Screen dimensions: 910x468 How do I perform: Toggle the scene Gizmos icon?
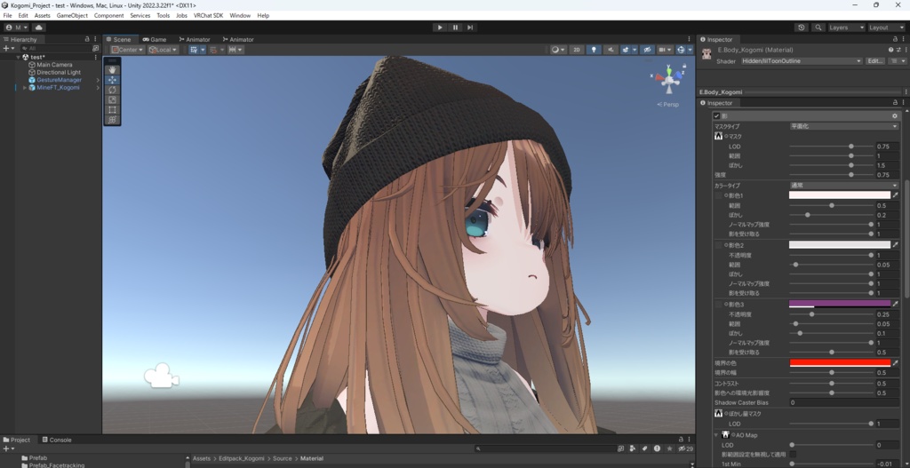tap(681, 50)
